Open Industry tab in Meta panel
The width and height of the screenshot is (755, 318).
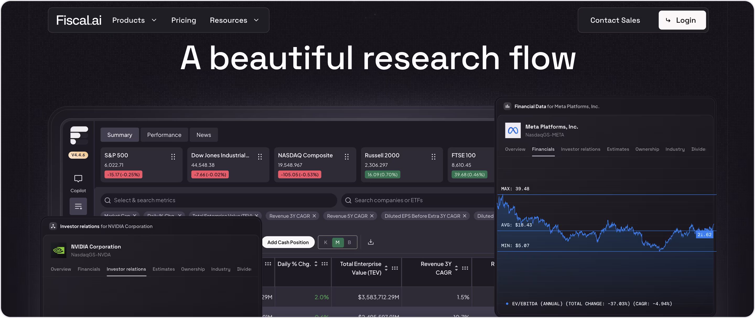675,149
